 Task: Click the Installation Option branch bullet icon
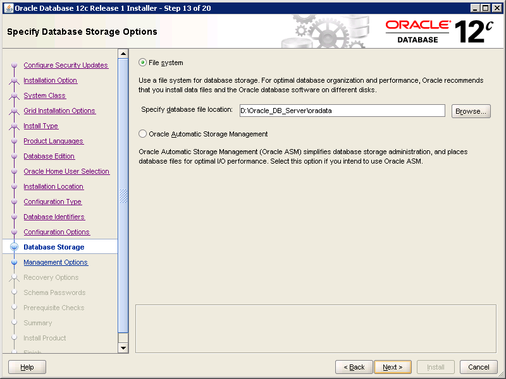14,81
